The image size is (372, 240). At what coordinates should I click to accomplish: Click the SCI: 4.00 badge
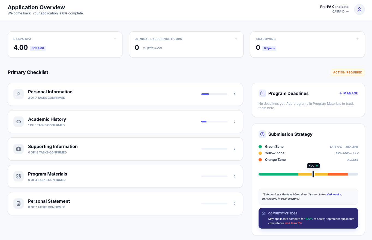pyautogui.click(x=38, y=48)
